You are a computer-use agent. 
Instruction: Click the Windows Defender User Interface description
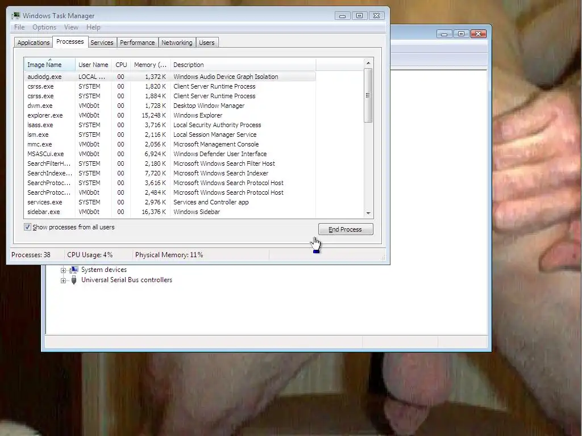pos(220,154)
